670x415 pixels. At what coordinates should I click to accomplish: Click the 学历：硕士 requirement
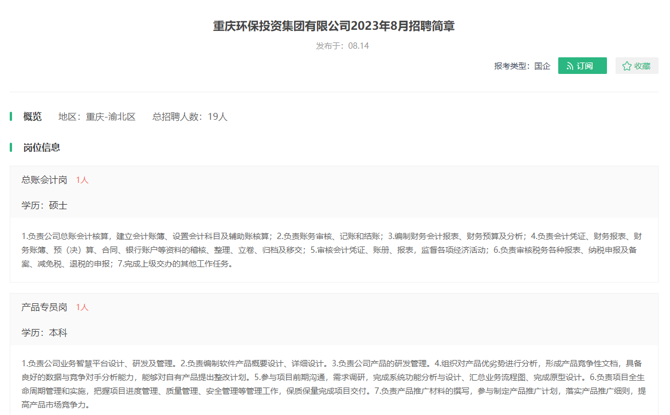45,206
